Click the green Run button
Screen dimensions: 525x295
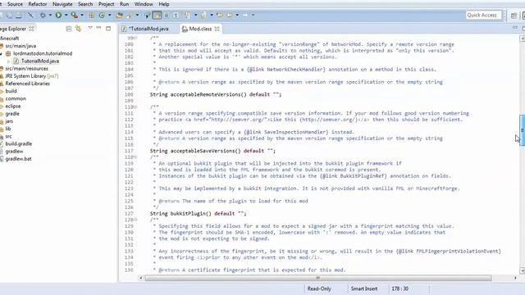[x=58, y=15]
